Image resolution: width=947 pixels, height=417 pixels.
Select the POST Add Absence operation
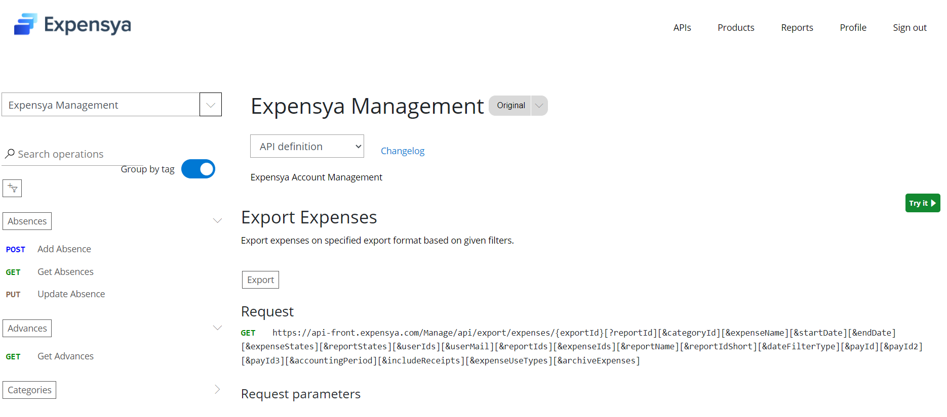pos(64,249)
